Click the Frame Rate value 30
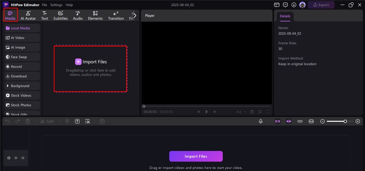Viewport: 365px width, 171px height. click(x=280, y=49)
